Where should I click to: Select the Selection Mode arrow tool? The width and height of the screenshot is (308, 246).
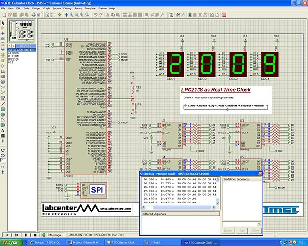[x=3, y=23]
